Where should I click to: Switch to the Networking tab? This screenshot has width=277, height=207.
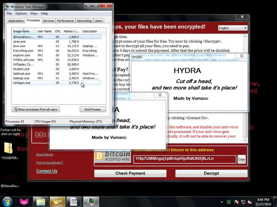click(x=84, y=21)
